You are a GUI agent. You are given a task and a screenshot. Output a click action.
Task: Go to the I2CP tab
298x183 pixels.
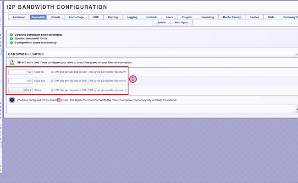pos(96,17)
